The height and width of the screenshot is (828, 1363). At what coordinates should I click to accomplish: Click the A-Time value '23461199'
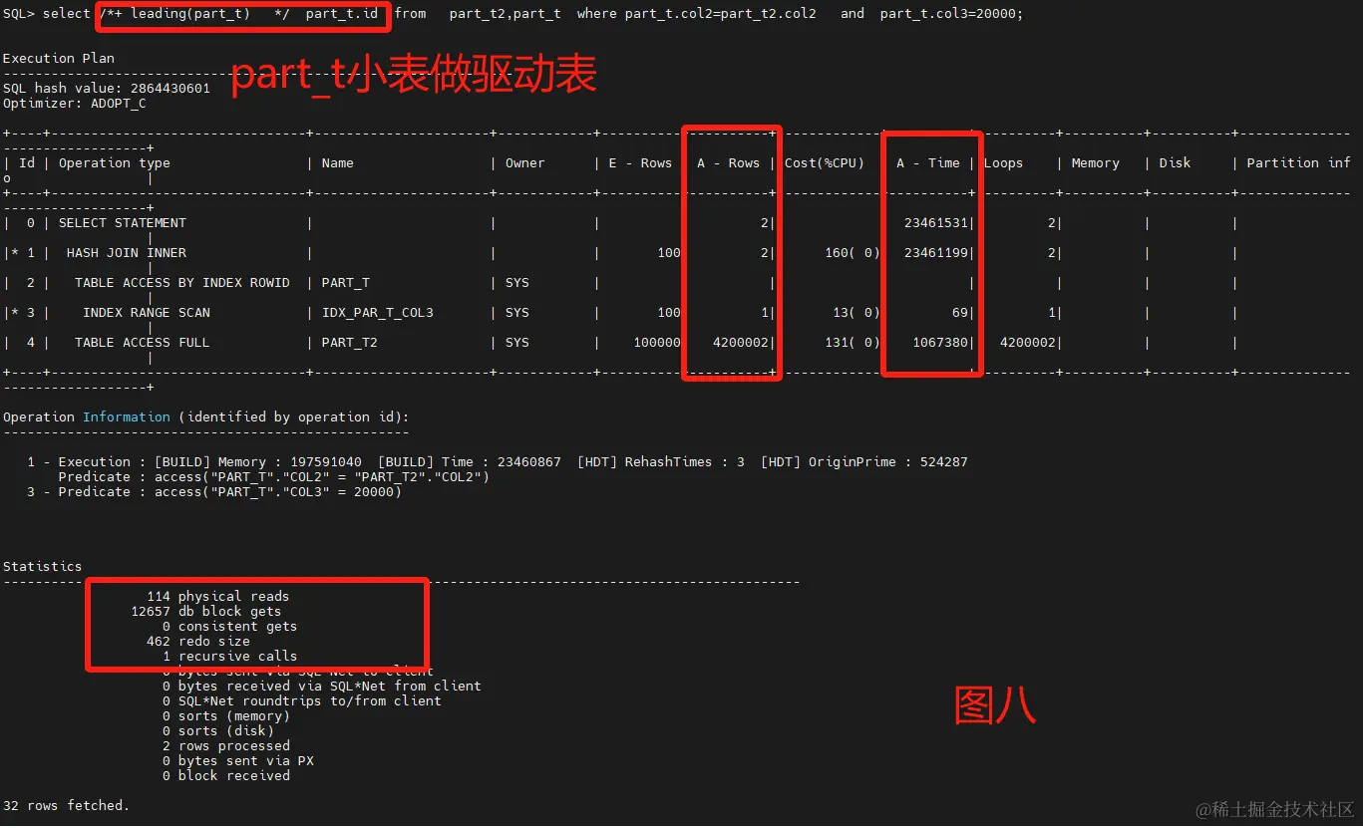(x=936, y=253)
